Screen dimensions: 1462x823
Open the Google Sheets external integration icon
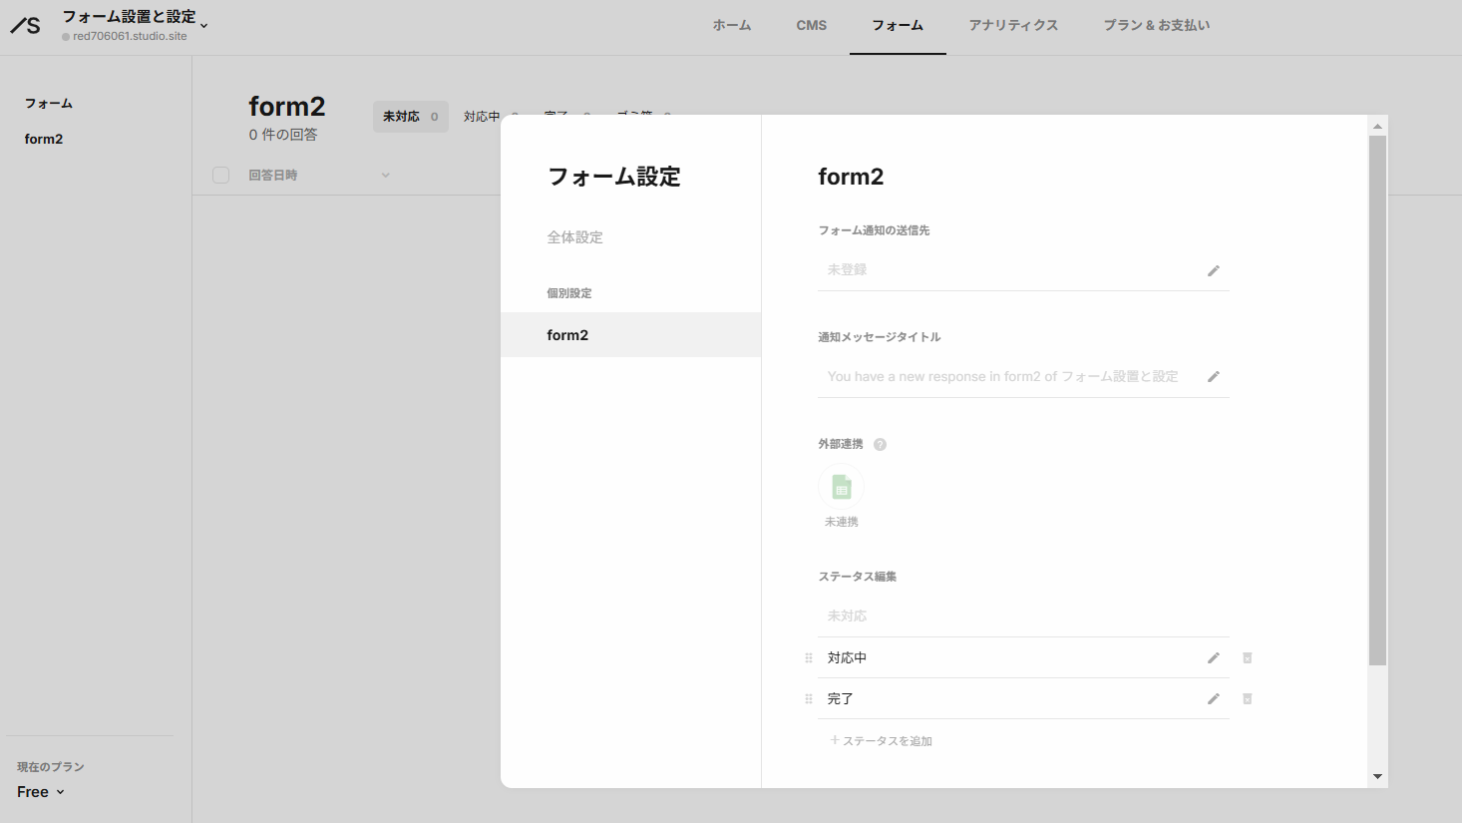coord(842,486)
